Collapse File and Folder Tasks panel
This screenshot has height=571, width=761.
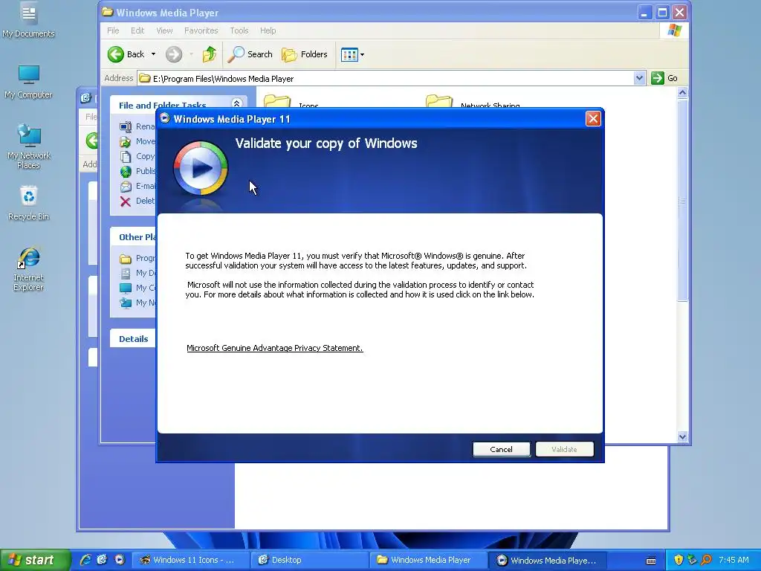[x=237, y=103]
